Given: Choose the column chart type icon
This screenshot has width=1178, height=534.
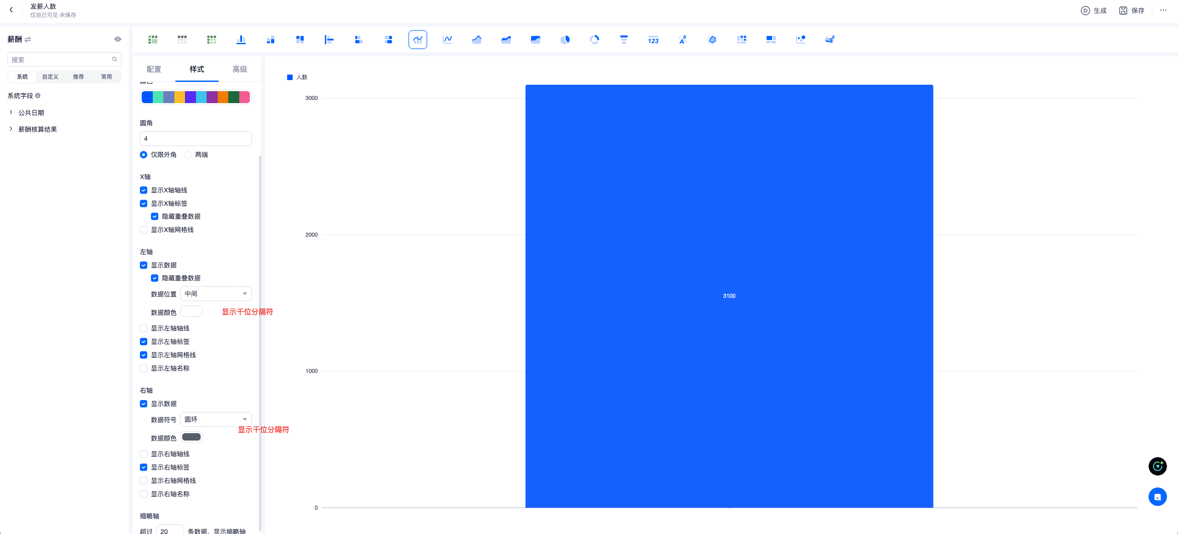Looking at the screenshot, I should 241,40.
